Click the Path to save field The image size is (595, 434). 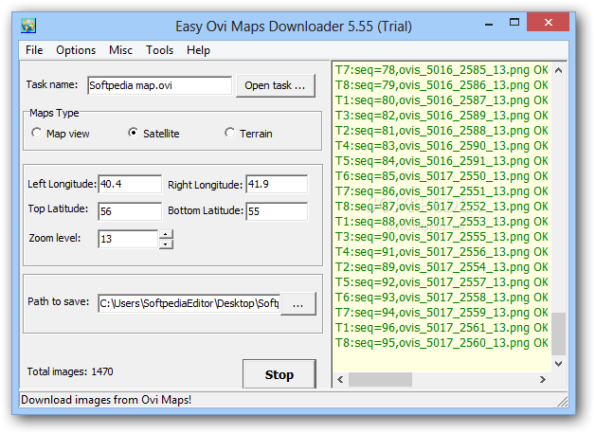[x=189, y=303]
